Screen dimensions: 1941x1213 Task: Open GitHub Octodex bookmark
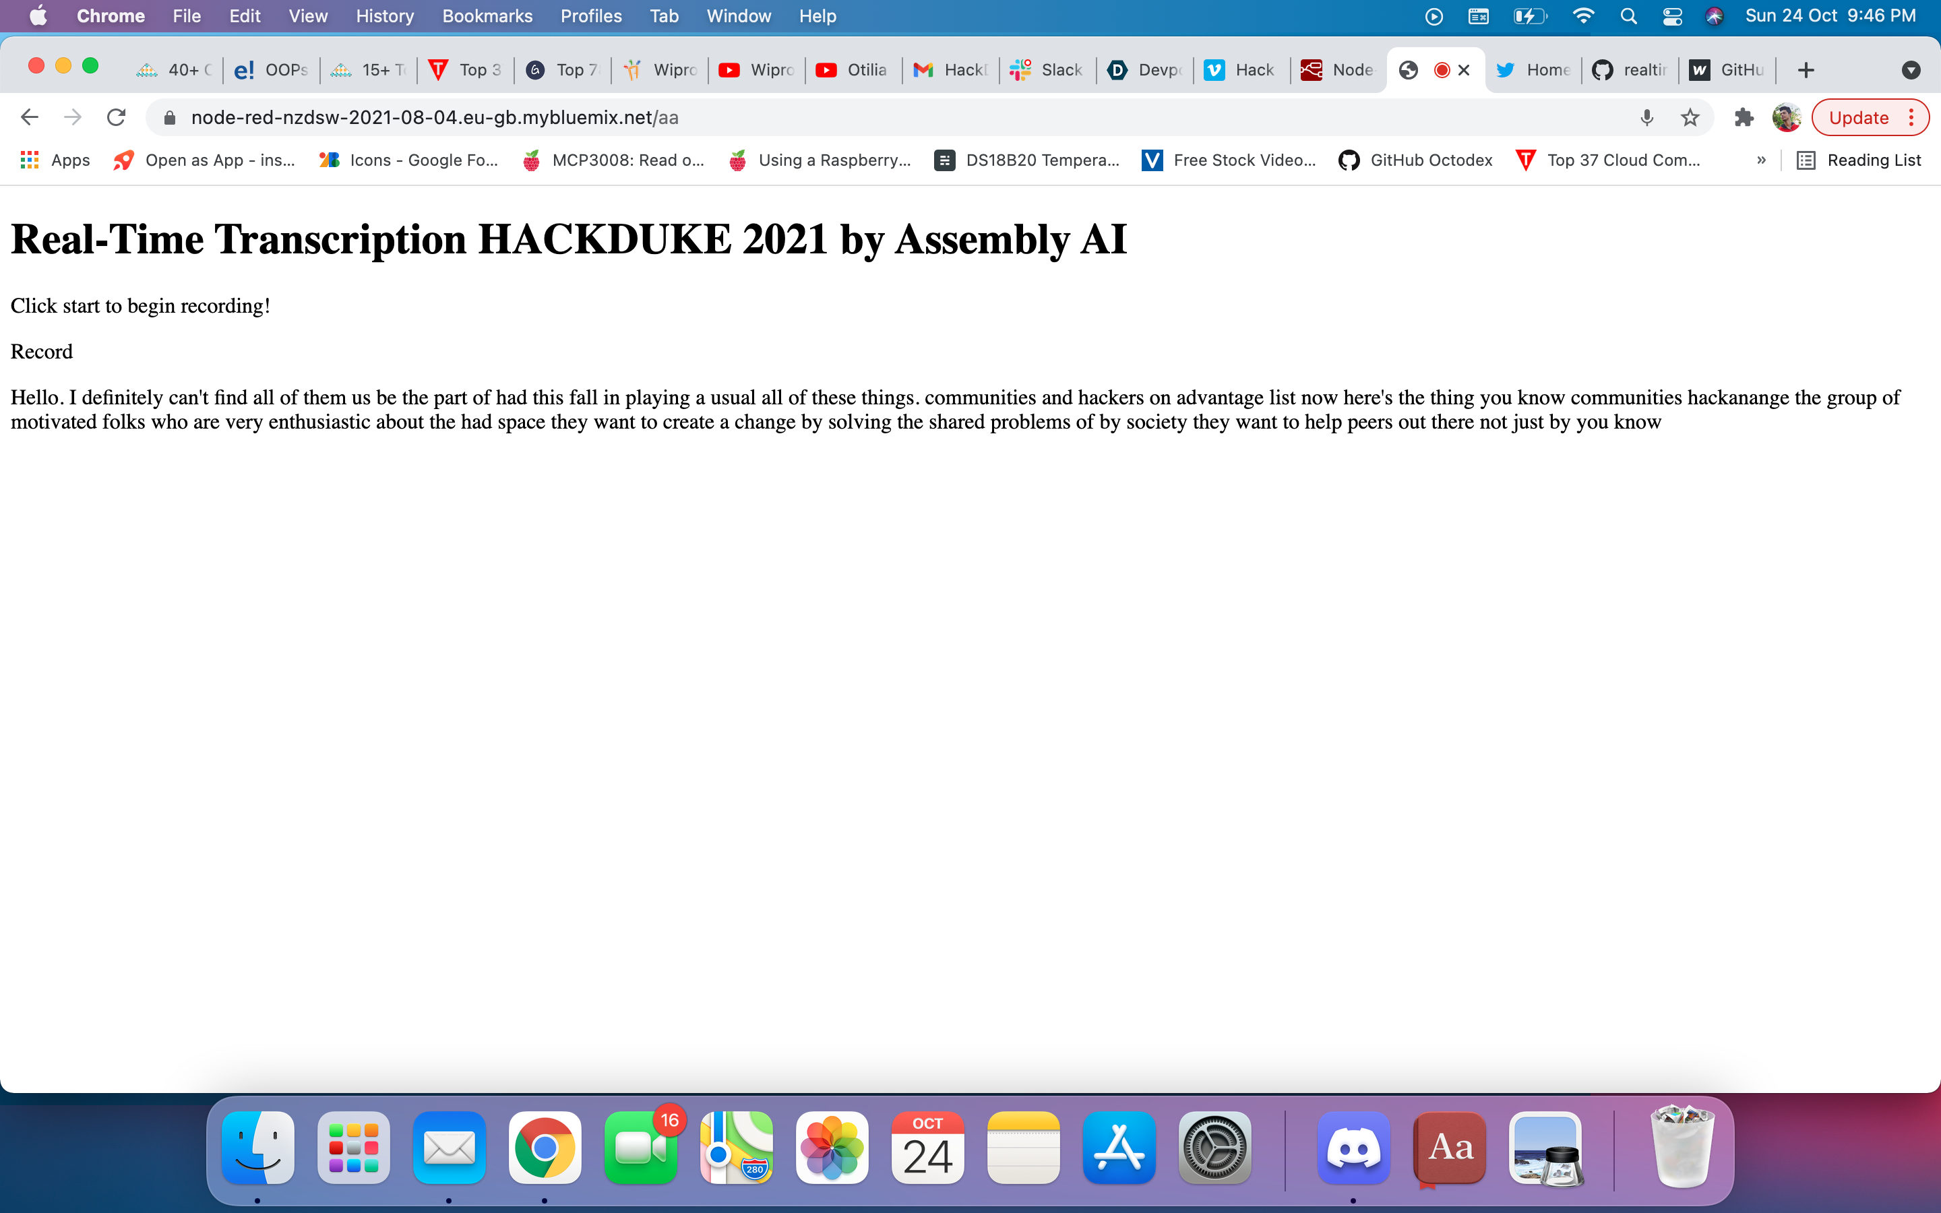click(1415, 160)
